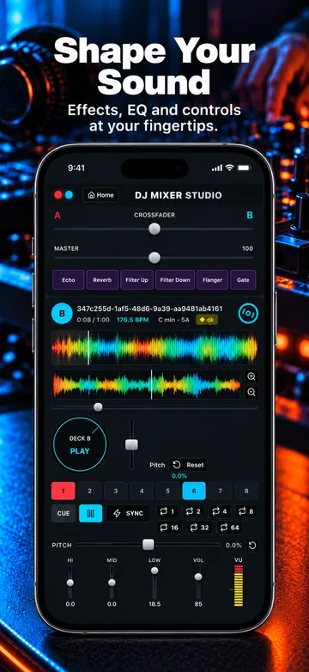Tap the Home button

100,195
